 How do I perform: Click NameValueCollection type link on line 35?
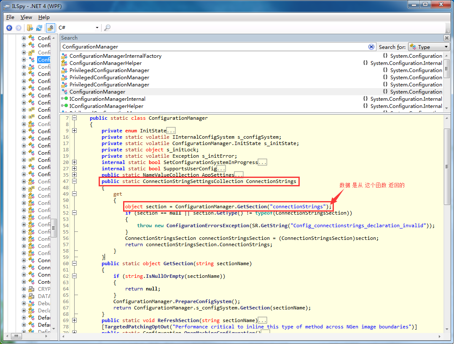[x=171, y=175]
